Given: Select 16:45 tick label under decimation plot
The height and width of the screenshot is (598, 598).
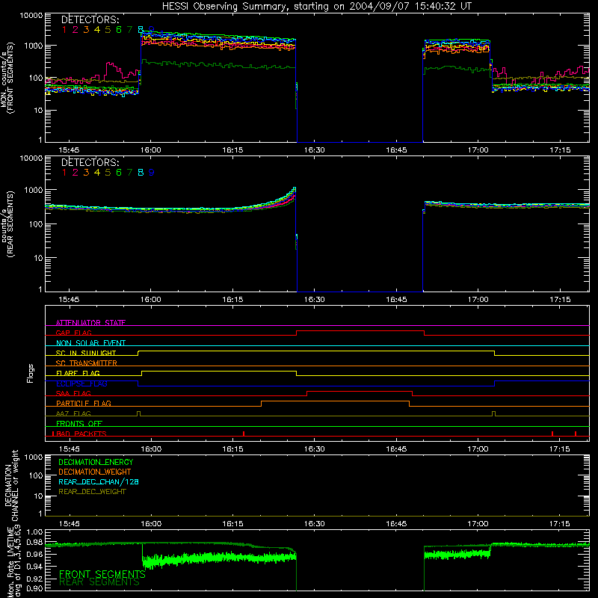Looking at the screenshot, I should [x=397, y=524].
